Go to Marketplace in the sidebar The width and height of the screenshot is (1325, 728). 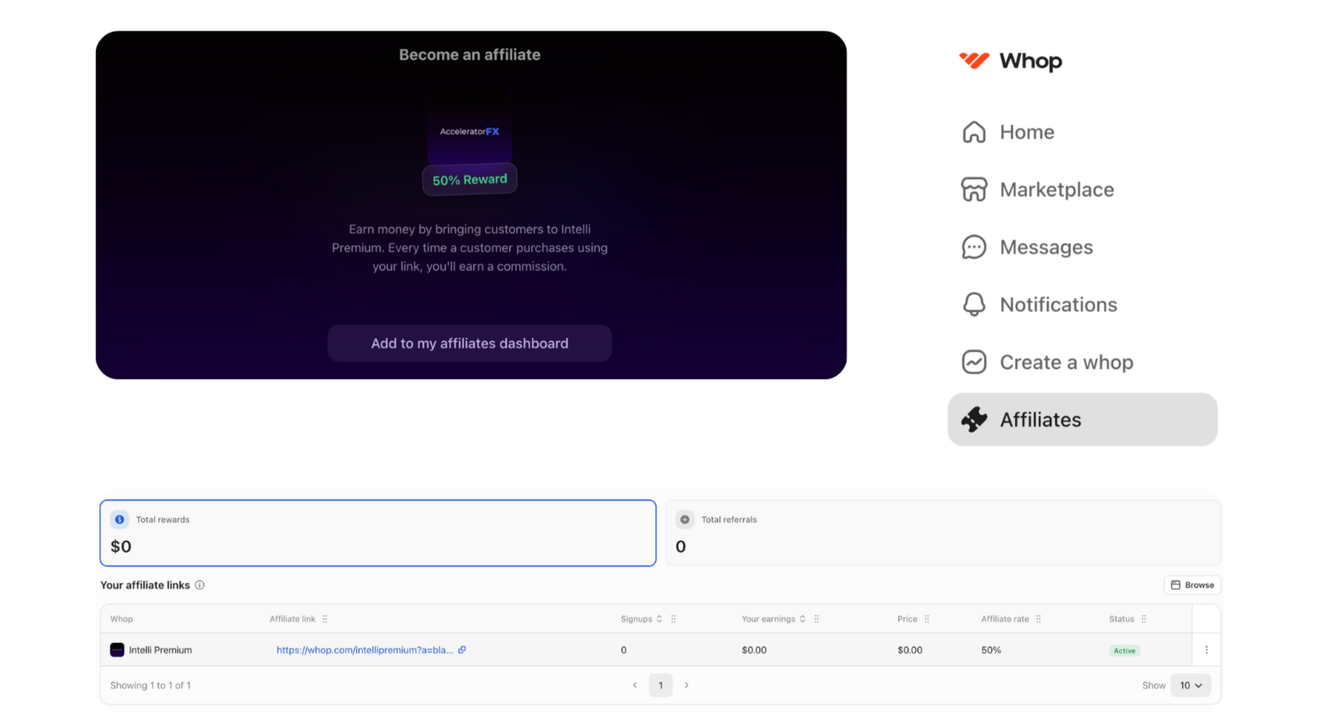1056,190
